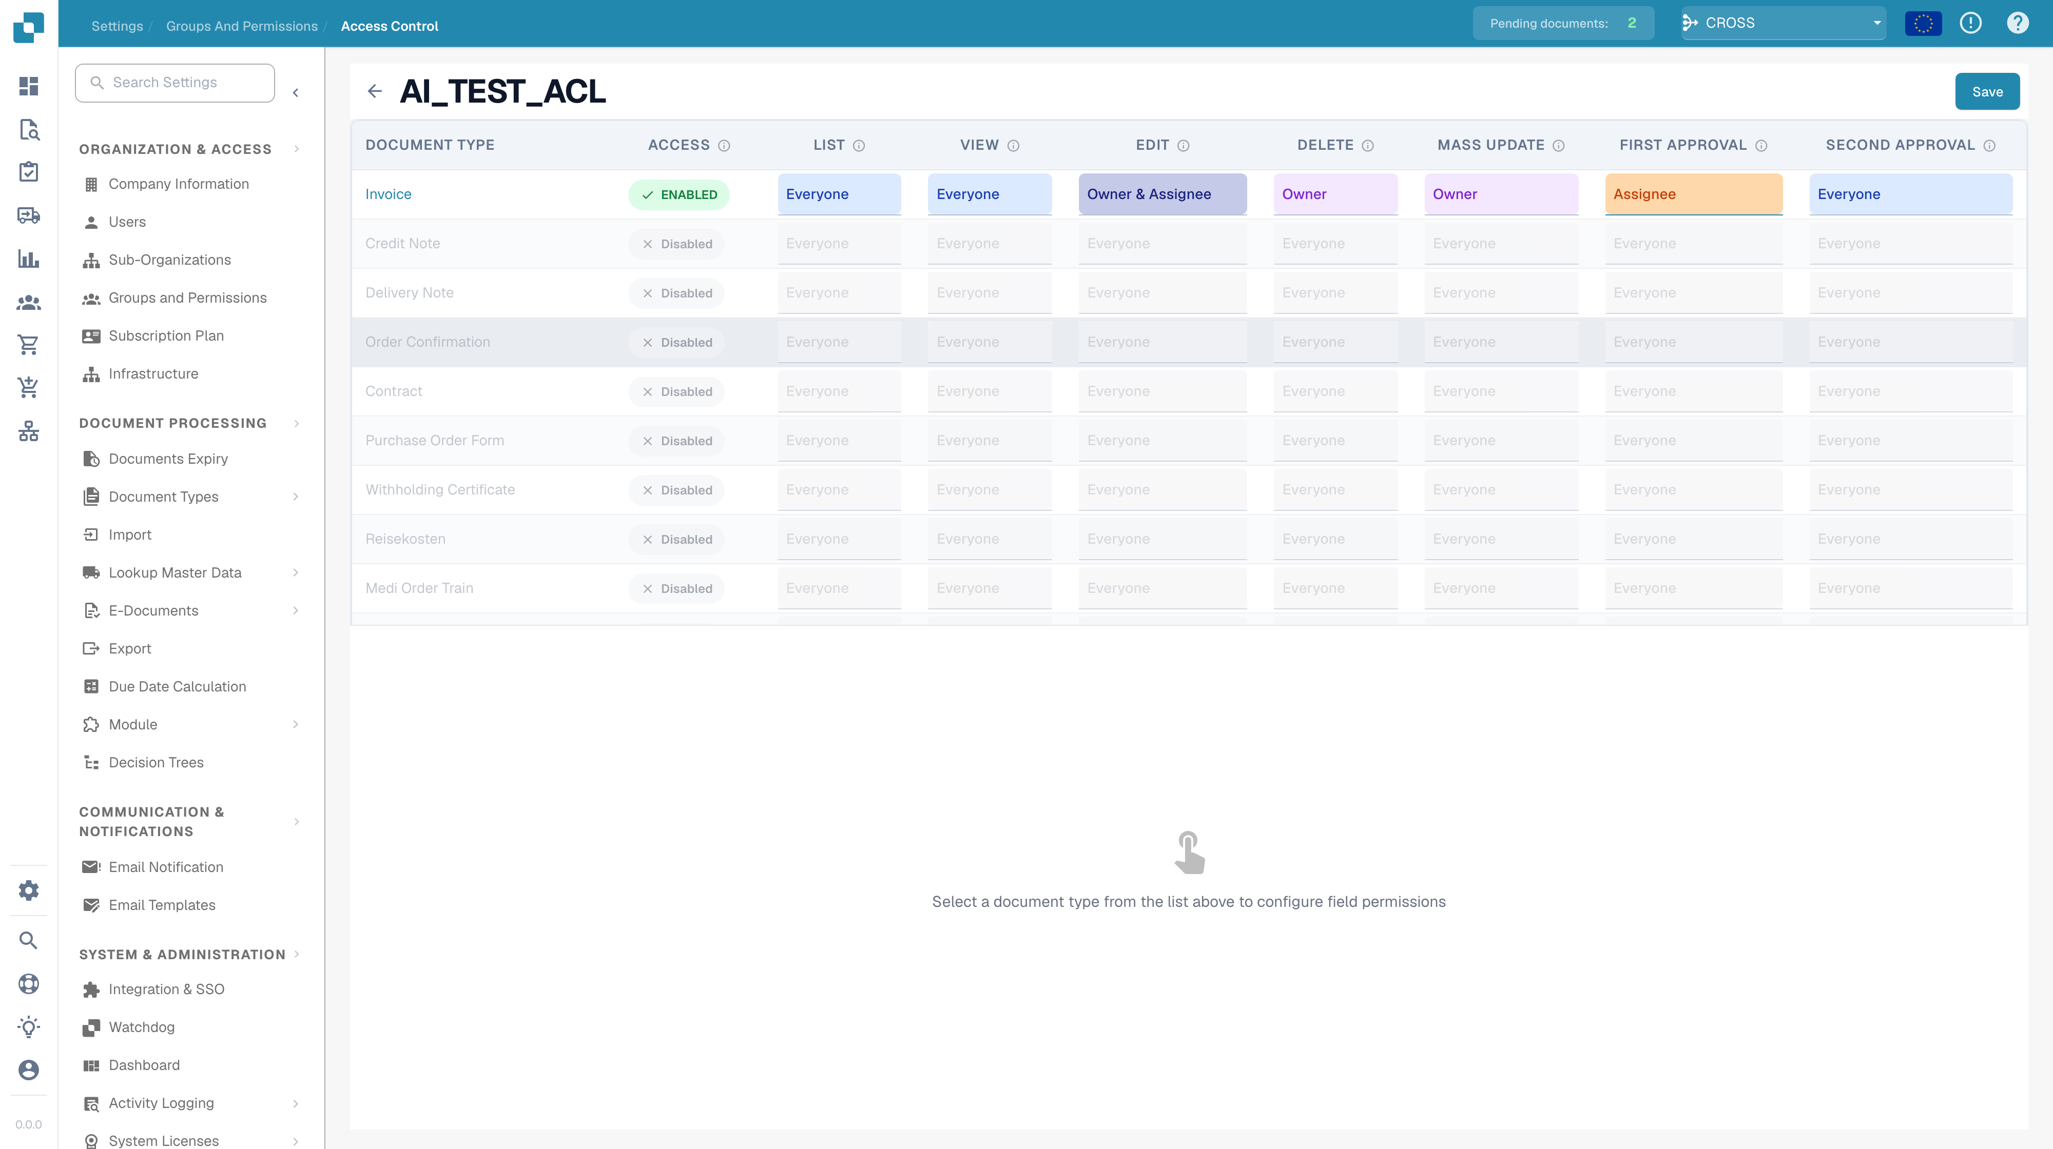This screenshot has width=2053, height=1149.
Task: Go back with the arrow beside AI_TEST_ACL
Action: click(375, 92)
